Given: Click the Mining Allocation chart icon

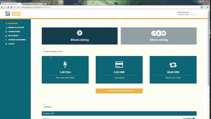Looking at the screenshot, I should pyautogui.click(x=6, y=27).
